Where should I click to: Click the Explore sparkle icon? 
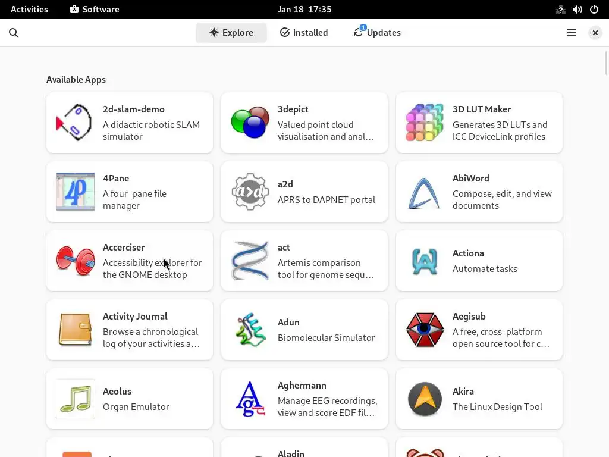click(x=214, y=32)
